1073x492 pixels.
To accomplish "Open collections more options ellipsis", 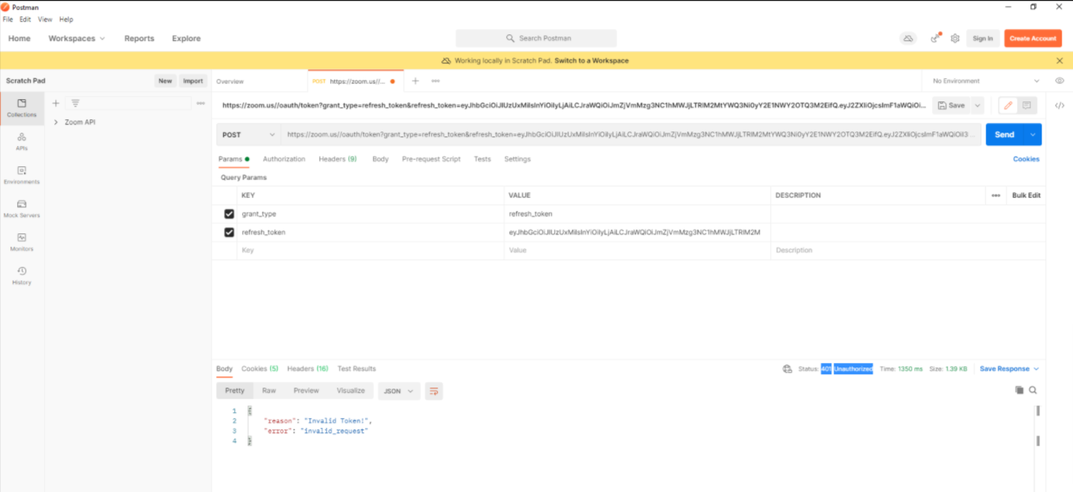I will [201, 103].
